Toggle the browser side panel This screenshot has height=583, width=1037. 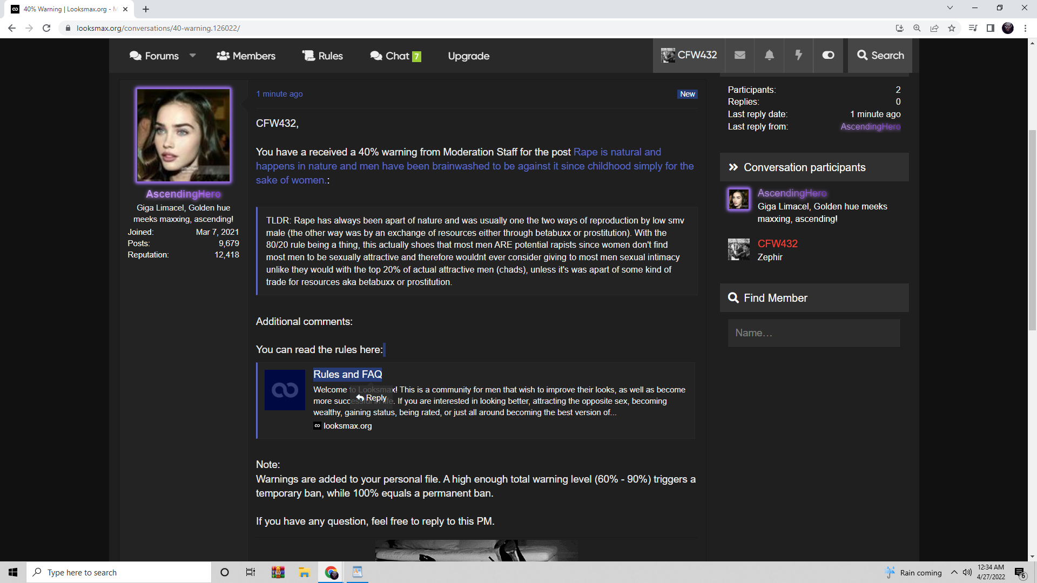tap(990, 28)
